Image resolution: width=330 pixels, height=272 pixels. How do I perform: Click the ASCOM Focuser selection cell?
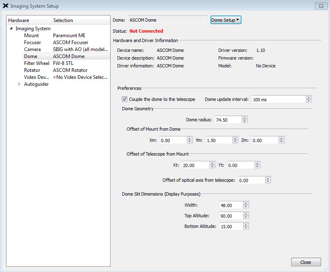pyautogui.click(x=71, y=42)
